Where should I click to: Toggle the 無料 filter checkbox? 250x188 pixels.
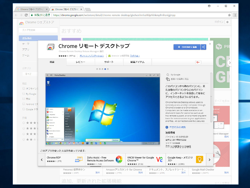24,99
